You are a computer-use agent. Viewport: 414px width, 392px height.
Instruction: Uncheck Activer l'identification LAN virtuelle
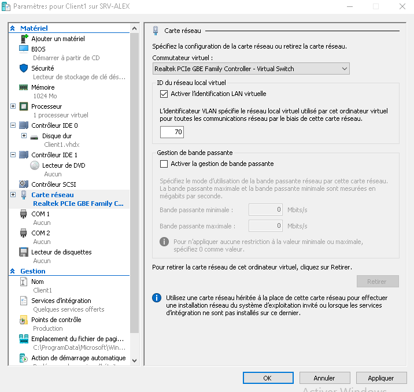coord(164,94)
